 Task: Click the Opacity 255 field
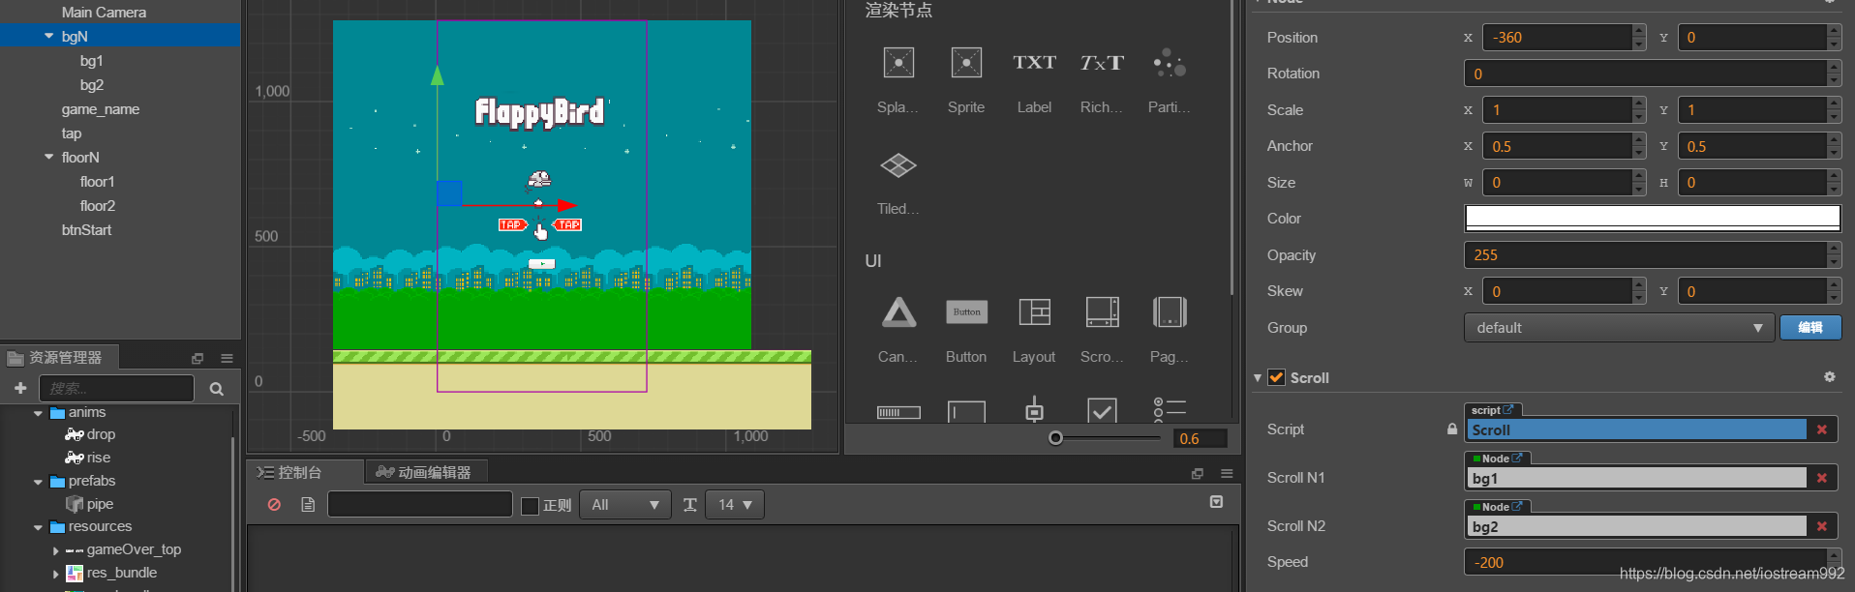coord(1645,255)
